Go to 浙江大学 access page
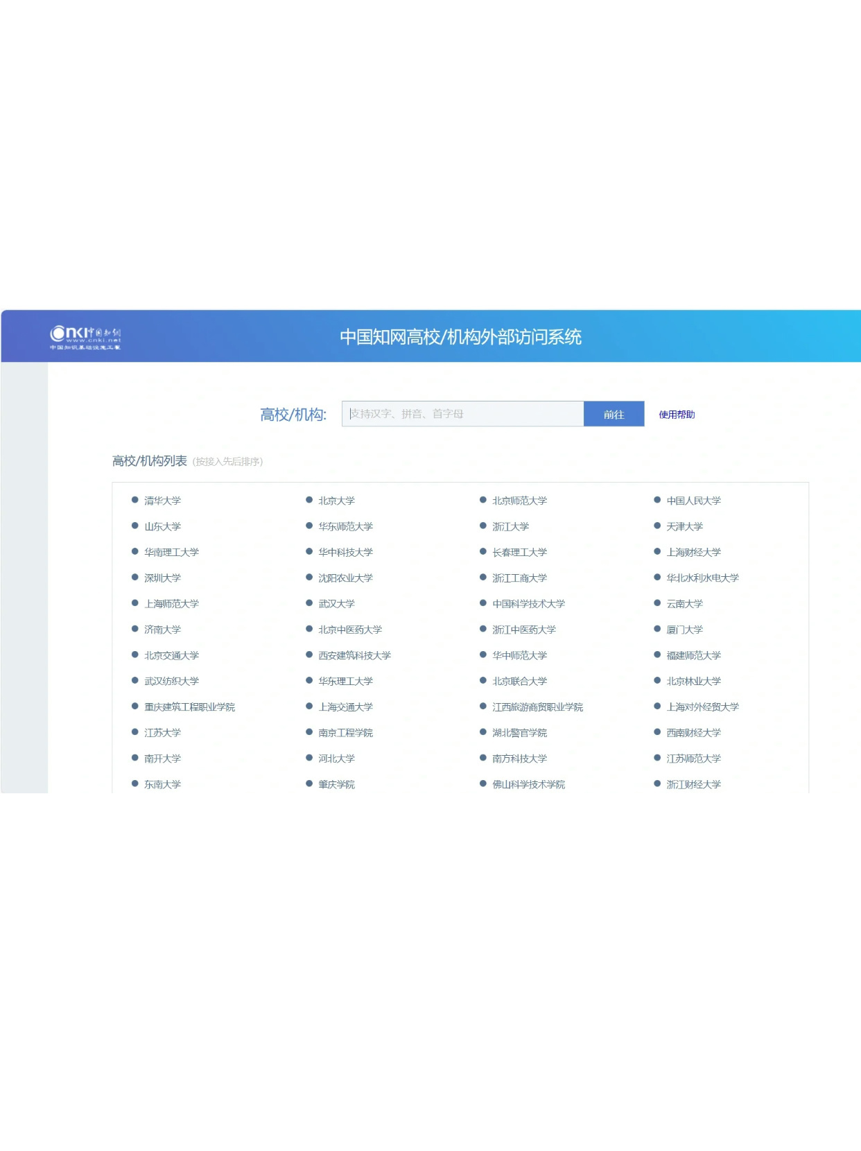Viewport: 861px width, 1151px height. tap(510, 527)
